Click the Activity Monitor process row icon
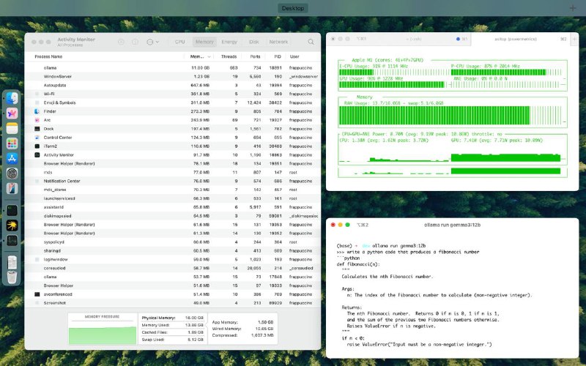The height and width of the screenshot is (366, 586). pyautogui.click(x=37, y=155)
